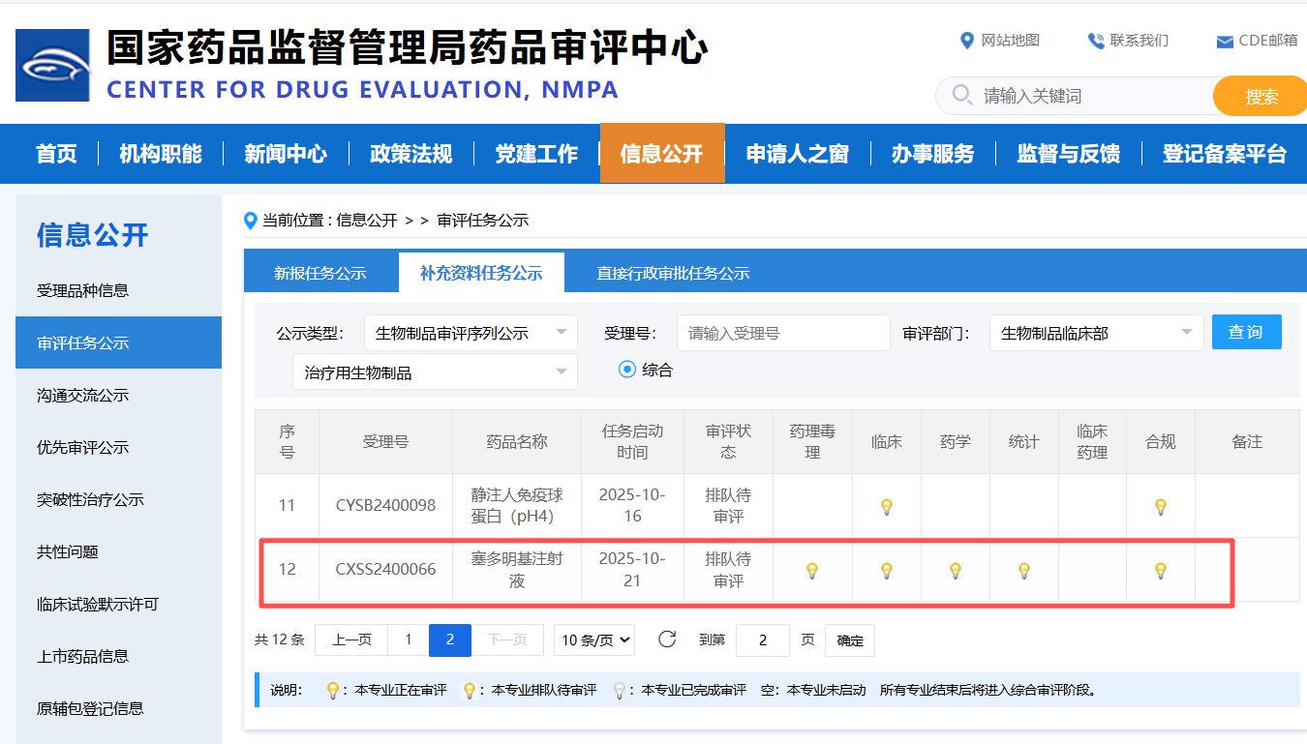1307x744 pixels.
Task: Click the site map location pin icon
Action: [966, 41]
